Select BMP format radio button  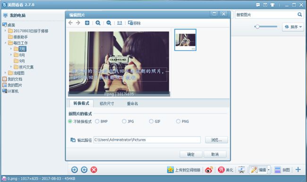click(97, 121)
